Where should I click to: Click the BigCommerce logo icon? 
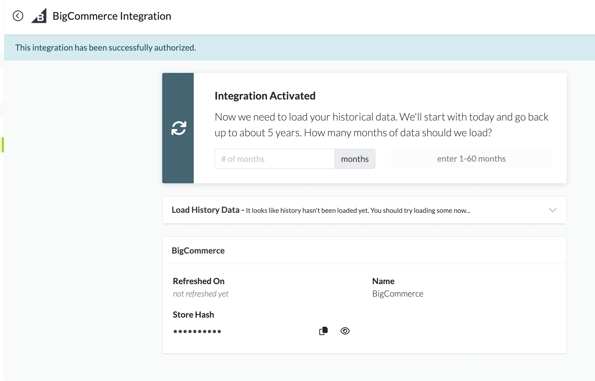pos(39,16)
